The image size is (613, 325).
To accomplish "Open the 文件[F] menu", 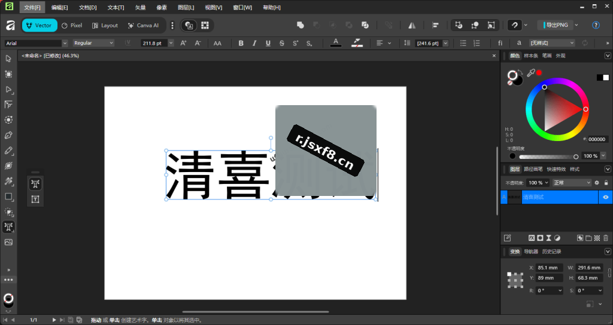I will (x=32, y=7).
